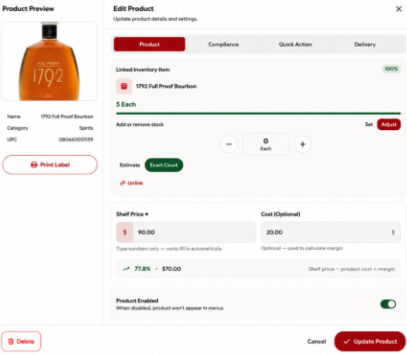This screenshot has width=407, height=355.
Task: Click the Print Label button
Action: coord(50,165)
